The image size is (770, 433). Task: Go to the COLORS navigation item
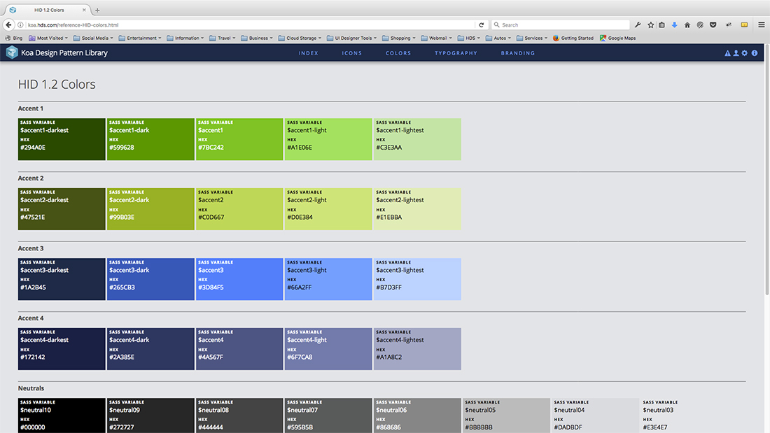(398, 53)
